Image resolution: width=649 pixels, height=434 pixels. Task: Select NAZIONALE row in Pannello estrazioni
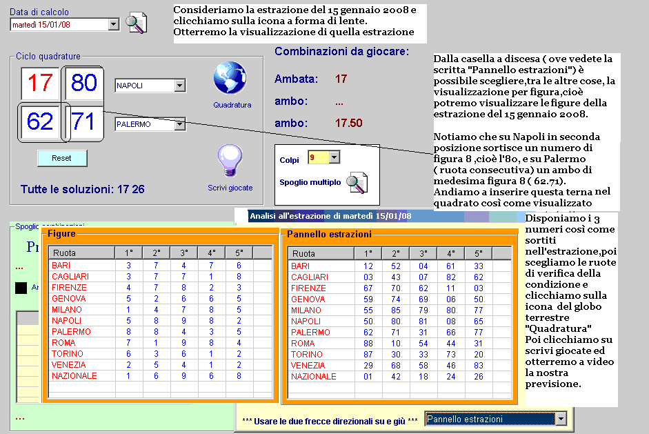click(x=400, y=377)
